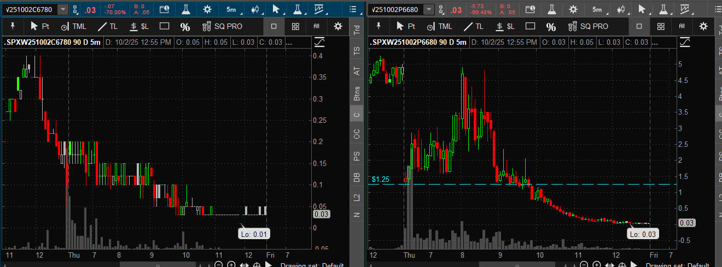
Task: Click SQ PRO button on P6680 toolbar
Action: (x=588, y=26)
